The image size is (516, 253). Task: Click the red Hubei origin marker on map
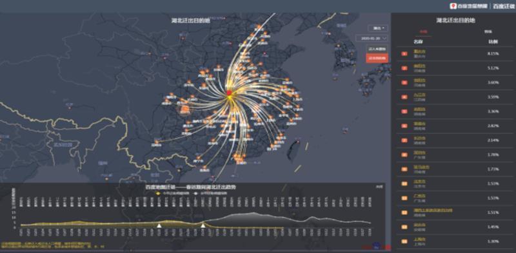pos(229,93)
